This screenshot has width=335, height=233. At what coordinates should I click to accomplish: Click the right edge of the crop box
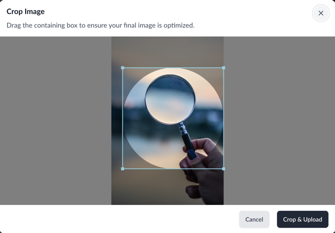point(223,118)
